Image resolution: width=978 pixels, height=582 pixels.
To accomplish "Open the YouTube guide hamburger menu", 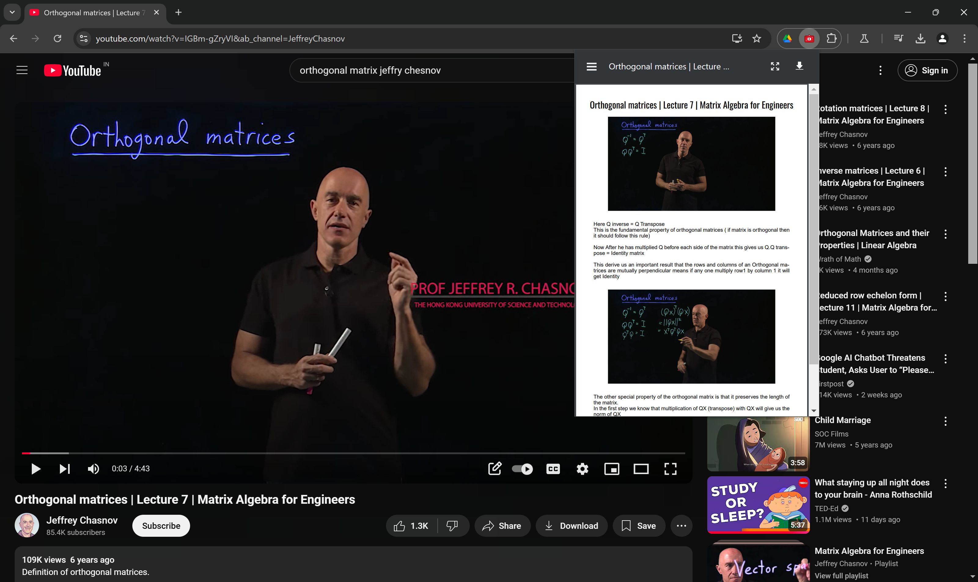I will [x=22, y=70].
